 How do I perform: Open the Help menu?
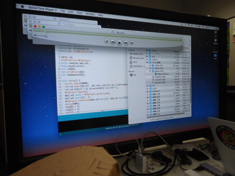[100, 15]
